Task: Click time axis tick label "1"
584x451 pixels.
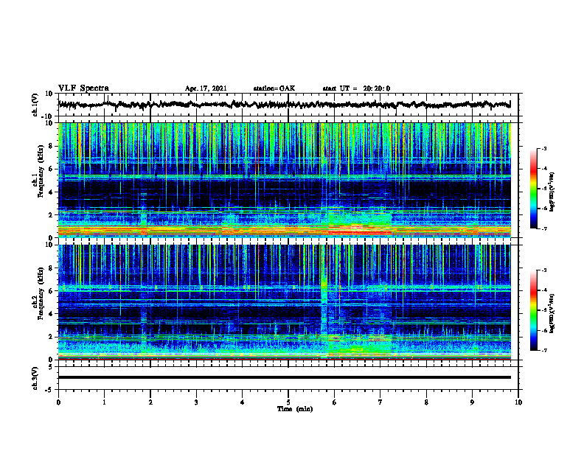Action: pyautogui.click(x=104, y=402)
